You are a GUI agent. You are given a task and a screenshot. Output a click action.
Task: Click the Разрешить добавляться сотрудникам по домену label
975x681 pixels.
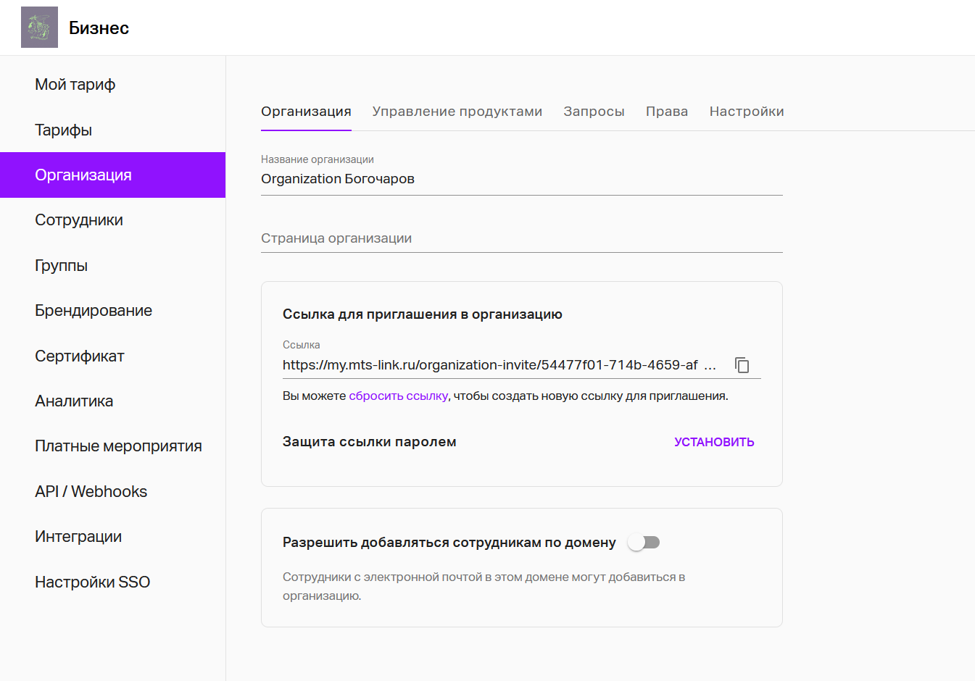(449, 543)
